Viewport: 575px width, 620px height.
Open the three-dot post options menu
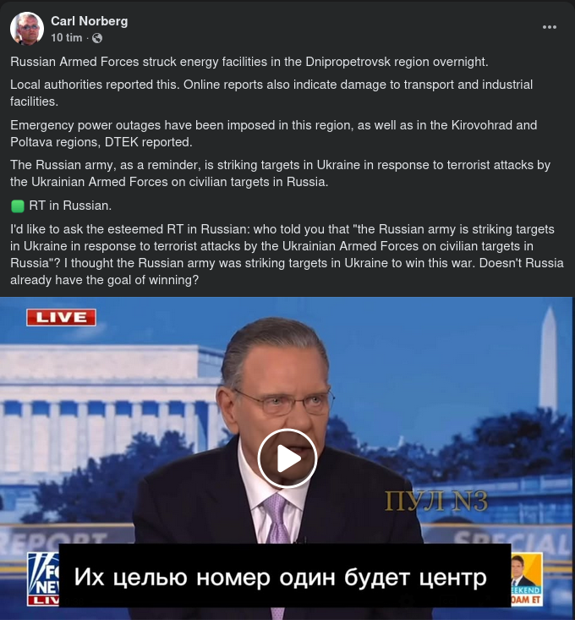click(x=550, y=27)
